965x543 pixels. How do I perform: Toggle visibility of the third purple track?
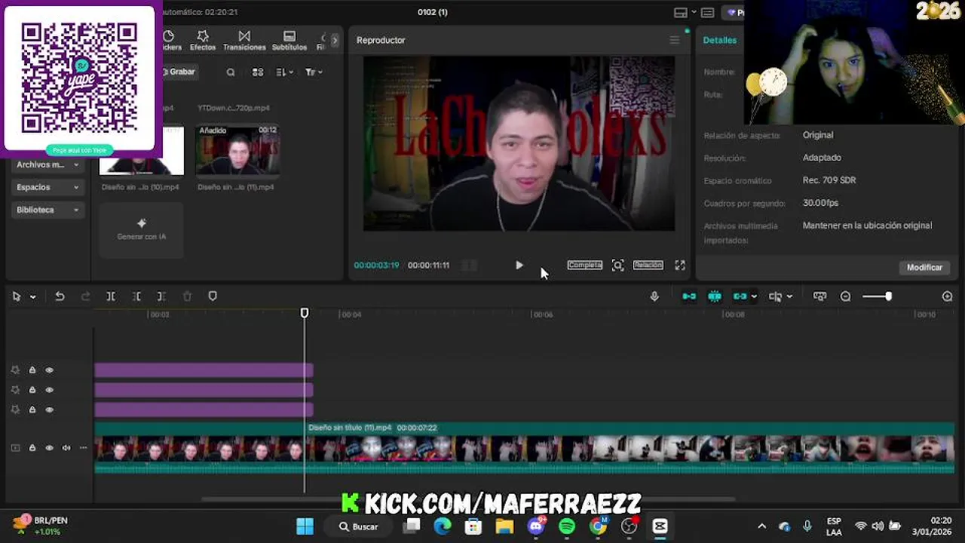[x=49, y=410]
